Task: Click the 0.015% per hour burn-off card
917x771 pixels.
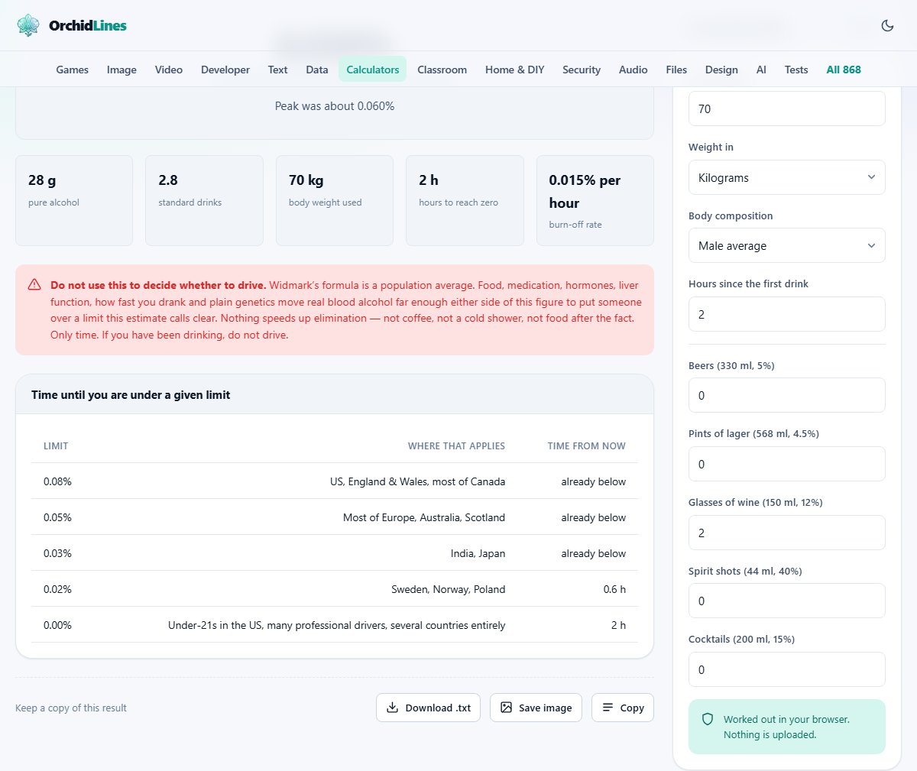Action: point(595,201)
